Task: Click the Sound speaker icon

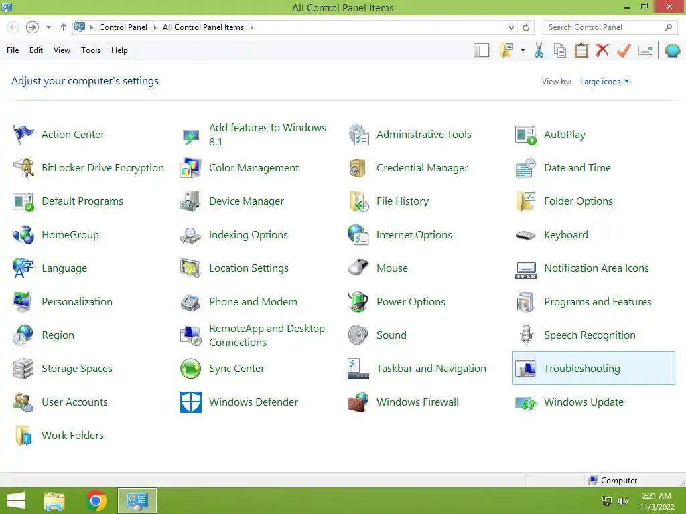Action: pyautogui.click(x=358, y=335)
